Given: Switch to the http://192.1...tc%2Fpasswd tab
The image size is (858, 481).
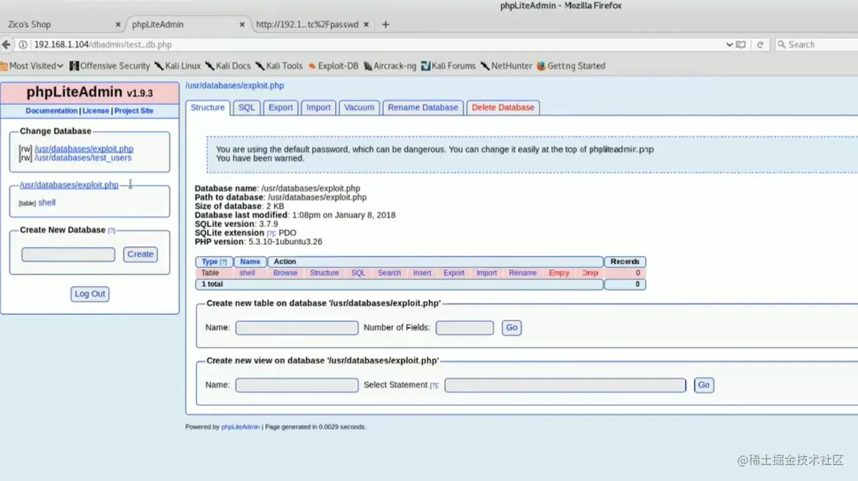Looking at the screenshot, I should [x=313, y=25].
